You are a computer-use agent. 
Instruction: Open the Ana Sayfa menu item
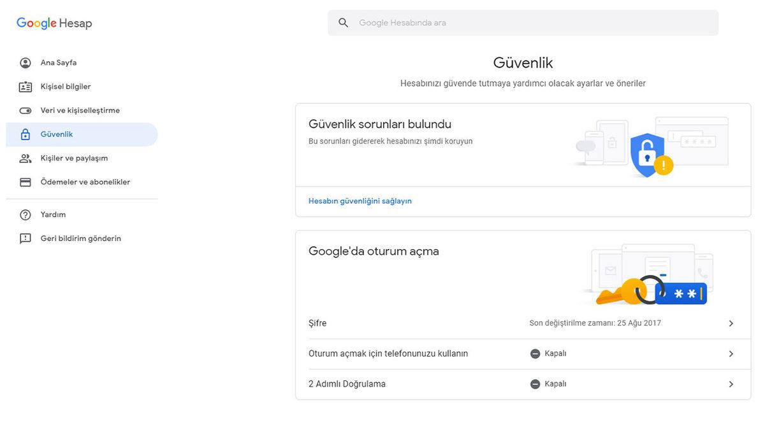click(x=58, y=62)
